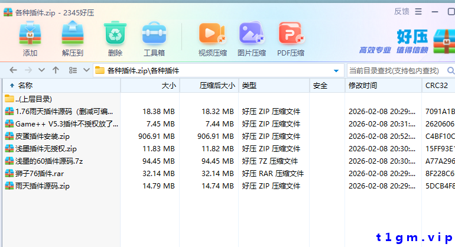
Task: Sort by the 名称 column header
Action: click(x=61, y=86)
